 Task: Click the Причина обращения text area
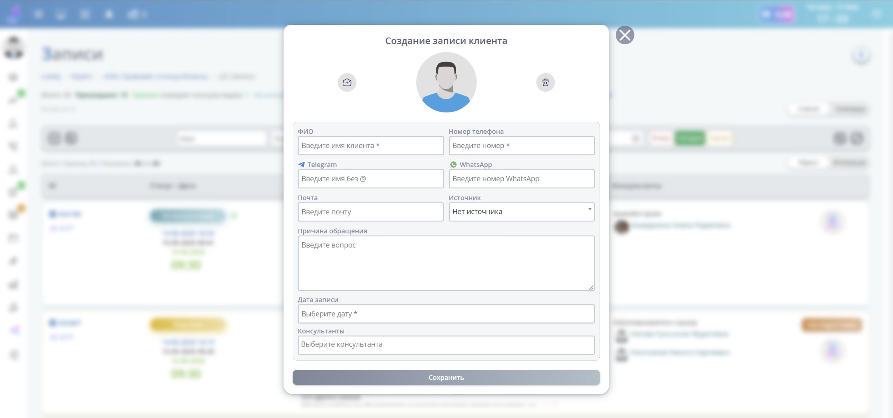pyautogui.click(x=446, y=263)
